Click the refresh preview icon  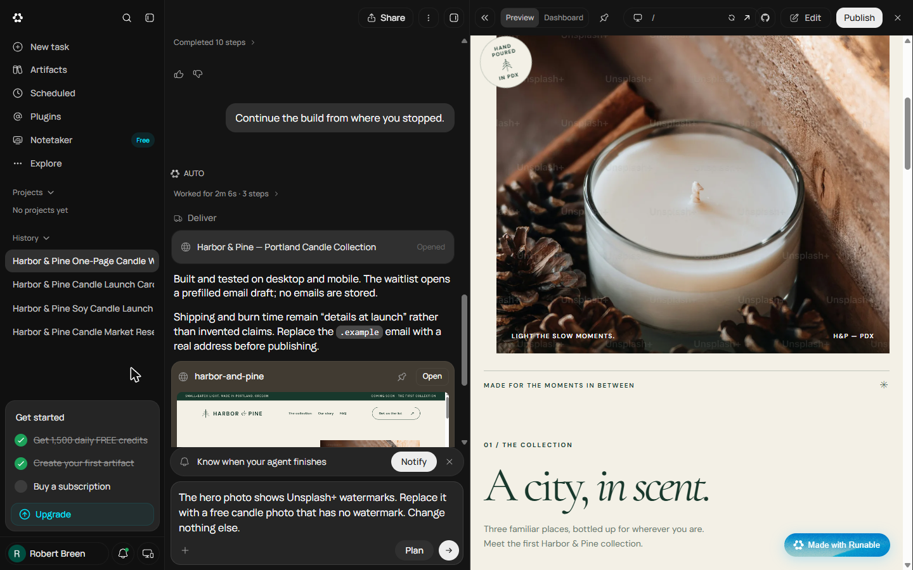point(732,18)
